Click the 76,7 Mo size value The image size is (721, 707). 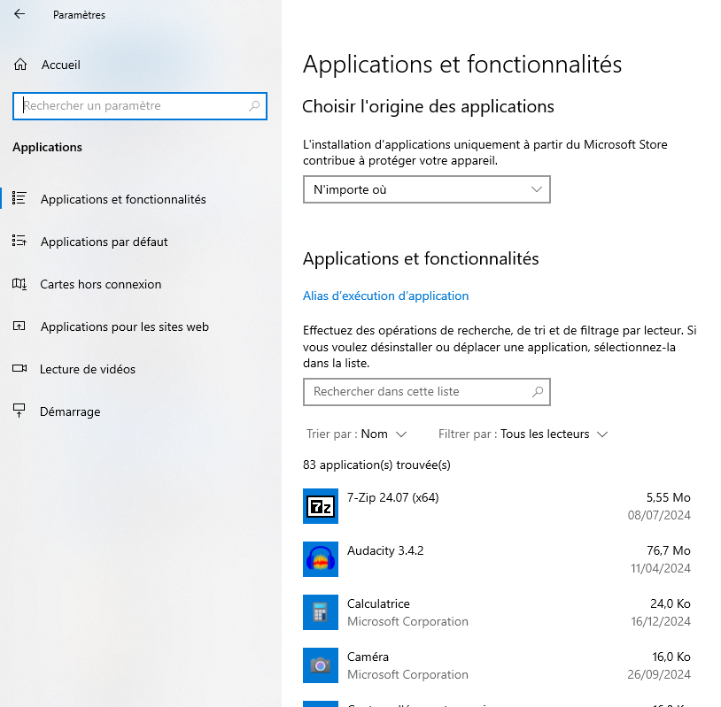(x=669, y=550)
